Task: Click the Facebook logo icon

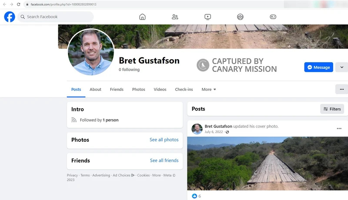Action: coord(10,17)
